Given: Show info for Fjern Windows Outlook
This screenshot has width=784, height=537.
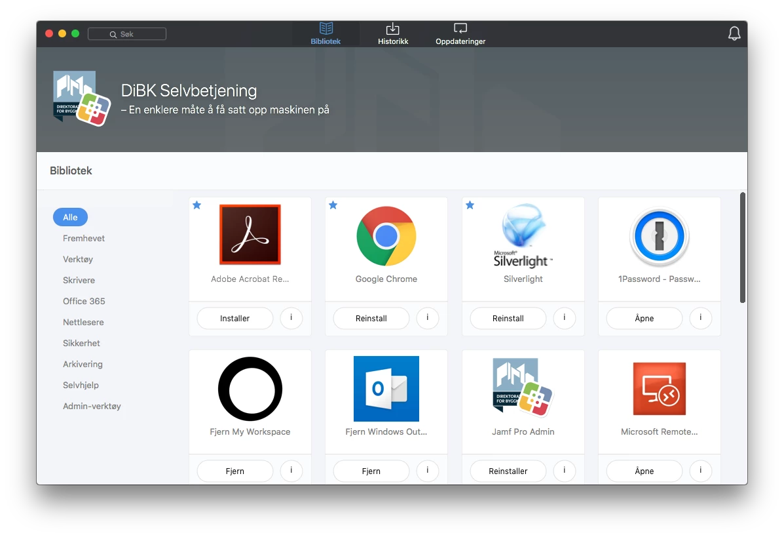Looking at the screenshot, I should pos(428,470).
